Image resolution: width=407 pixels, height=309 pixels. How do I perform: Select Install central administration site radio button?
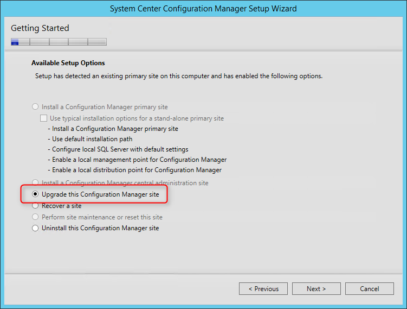[x=35, y=182]
